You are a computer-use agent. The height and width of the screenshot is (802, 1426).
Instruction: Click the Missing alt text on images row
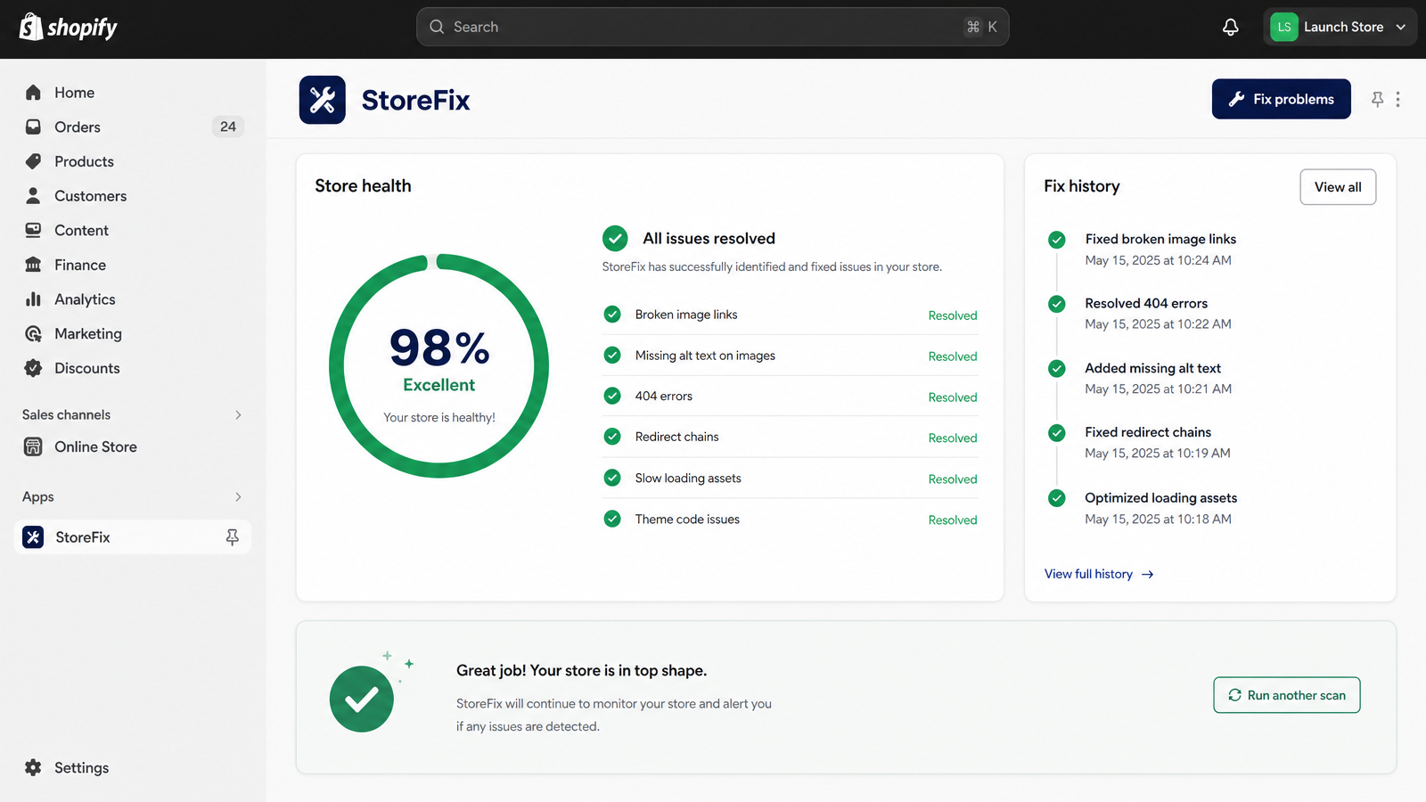(790, 356)
